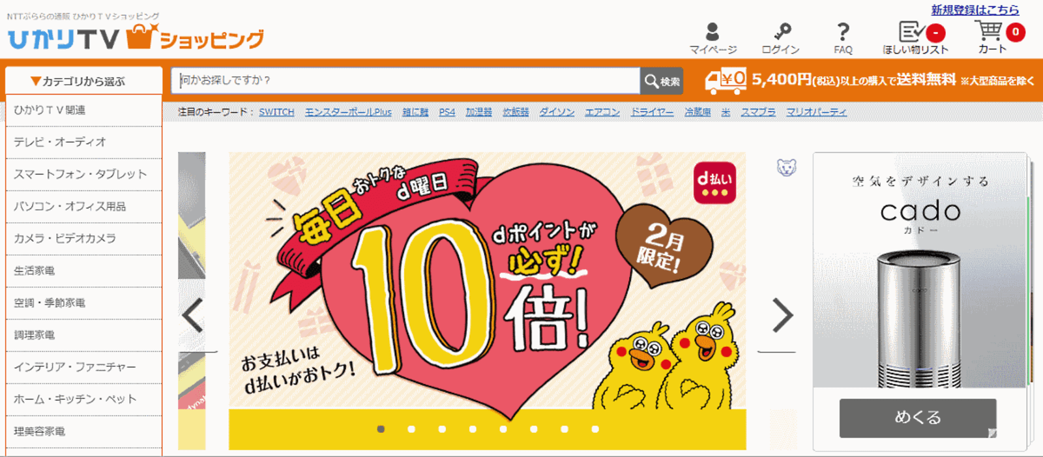
Task: Open the FAQ question mark icon
Action: tap(843, 32)
